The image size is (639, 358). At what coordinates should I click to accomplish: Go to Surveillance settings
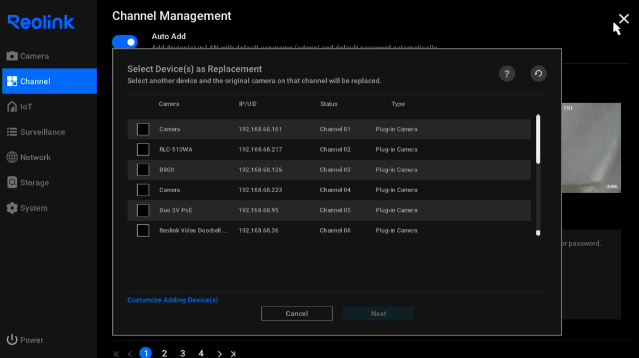point(36,132)
